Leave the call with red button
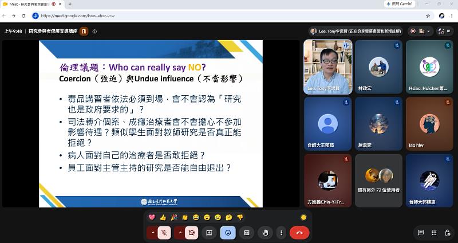458x243 pixels. click(x=299, y=233)
